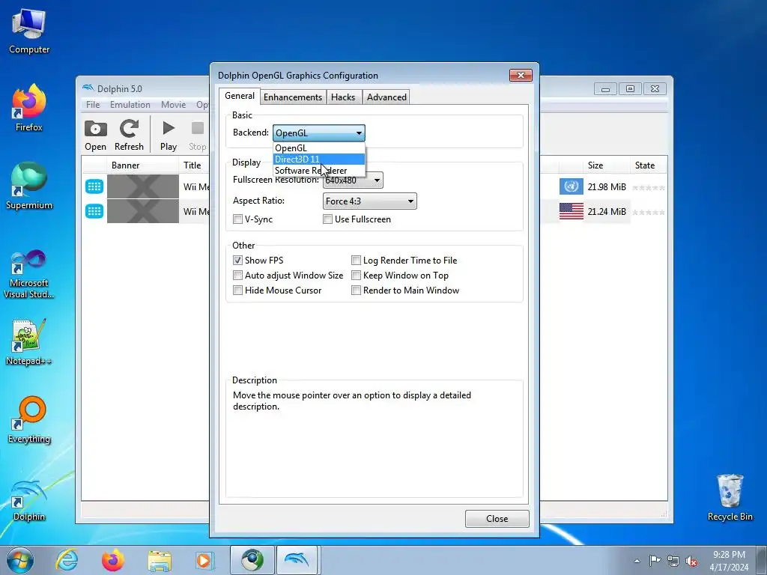Viewport: 767px width, 575px height.
Task: Click the UN flag icon in game list
Action: 572,186
